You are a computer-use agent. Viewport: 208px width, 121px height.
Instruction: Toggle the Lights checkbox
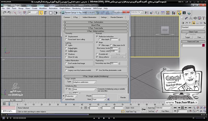[x=66, y=45]
